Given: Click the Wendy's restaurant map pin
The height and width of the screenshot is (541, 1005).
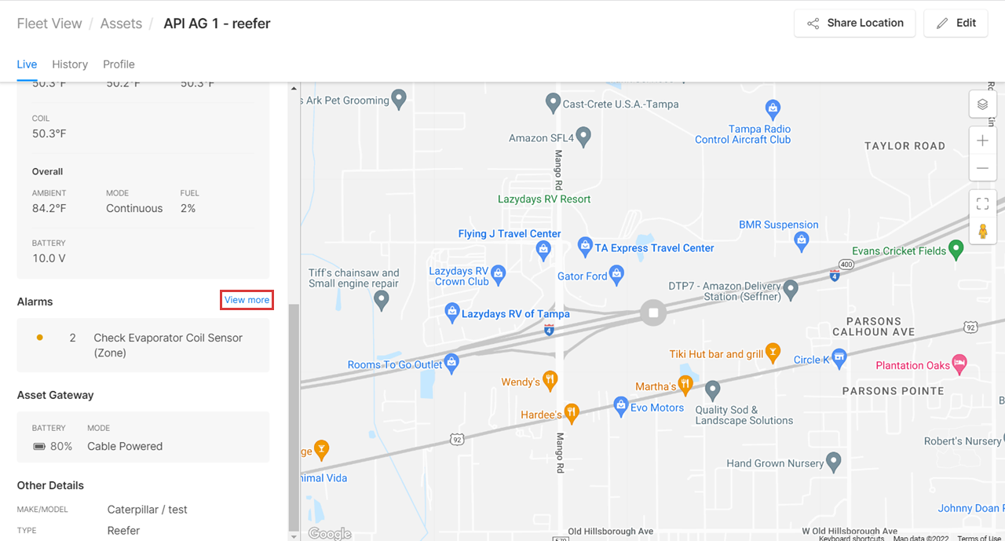Looking at the screenshot, I should (550, 380).
